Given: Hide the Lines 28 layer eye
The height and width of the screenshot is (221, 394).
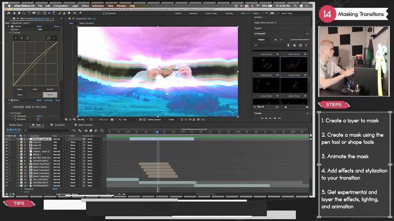Looking at the screenshot, I should click(x=7, y=145).
